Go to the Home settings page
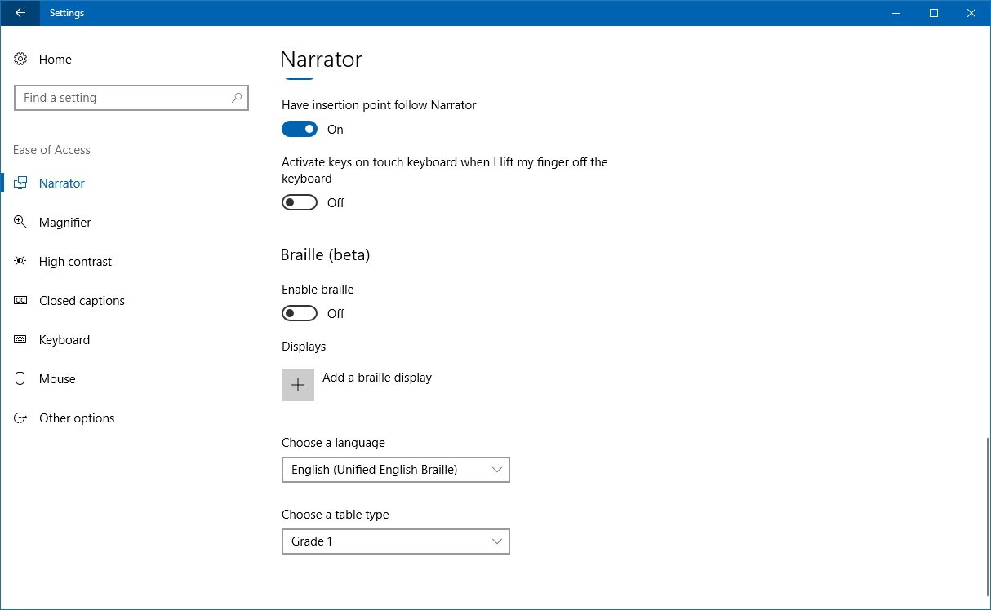This screenshot has height=610, width=991. point(55,60)
